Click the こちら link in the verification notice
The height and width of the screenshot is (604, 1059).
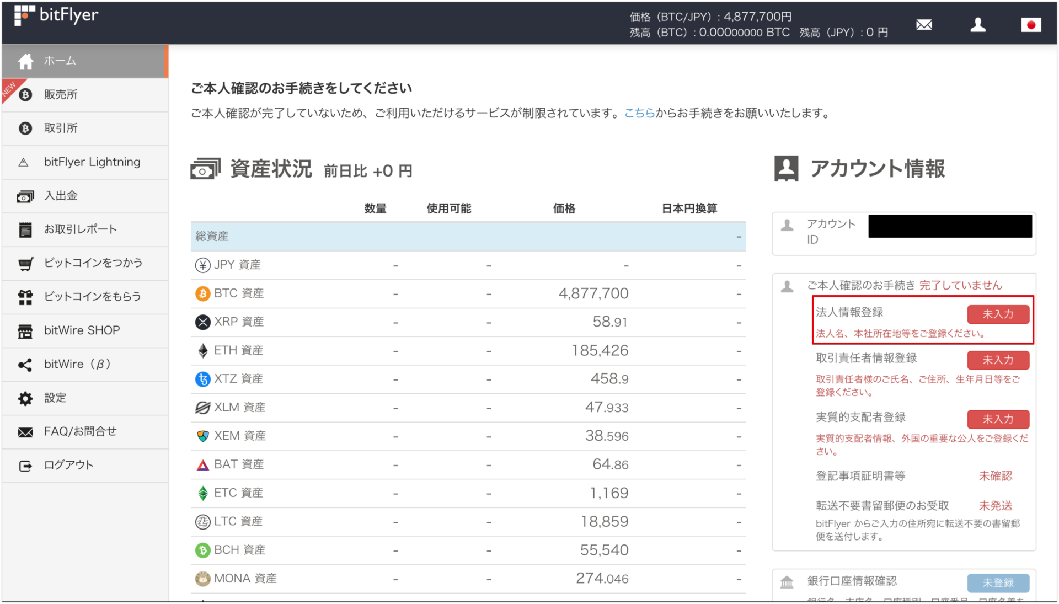coord(639,113)
